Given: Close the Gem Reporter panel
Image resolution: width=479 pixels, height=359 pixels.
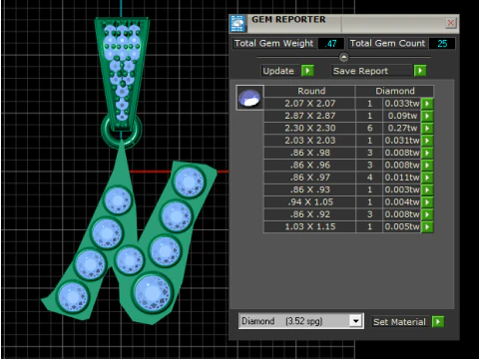Looking at the screenshot, I should click(x=451, y=23).
